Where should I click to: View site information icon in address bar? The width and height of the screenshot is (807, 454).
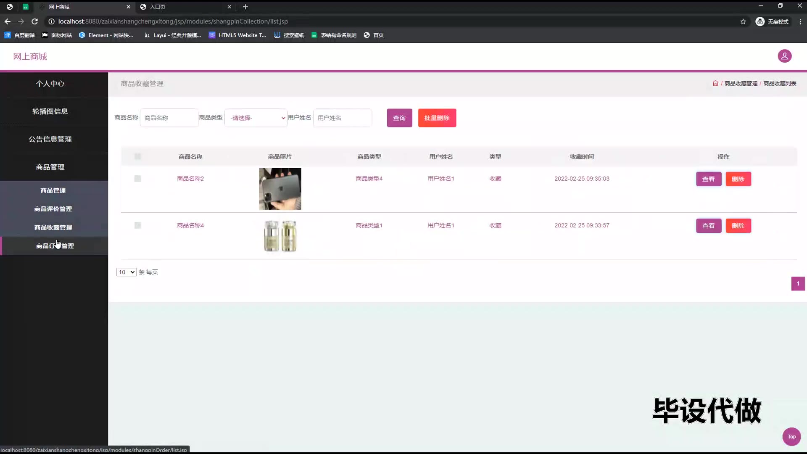coord(51,21)
